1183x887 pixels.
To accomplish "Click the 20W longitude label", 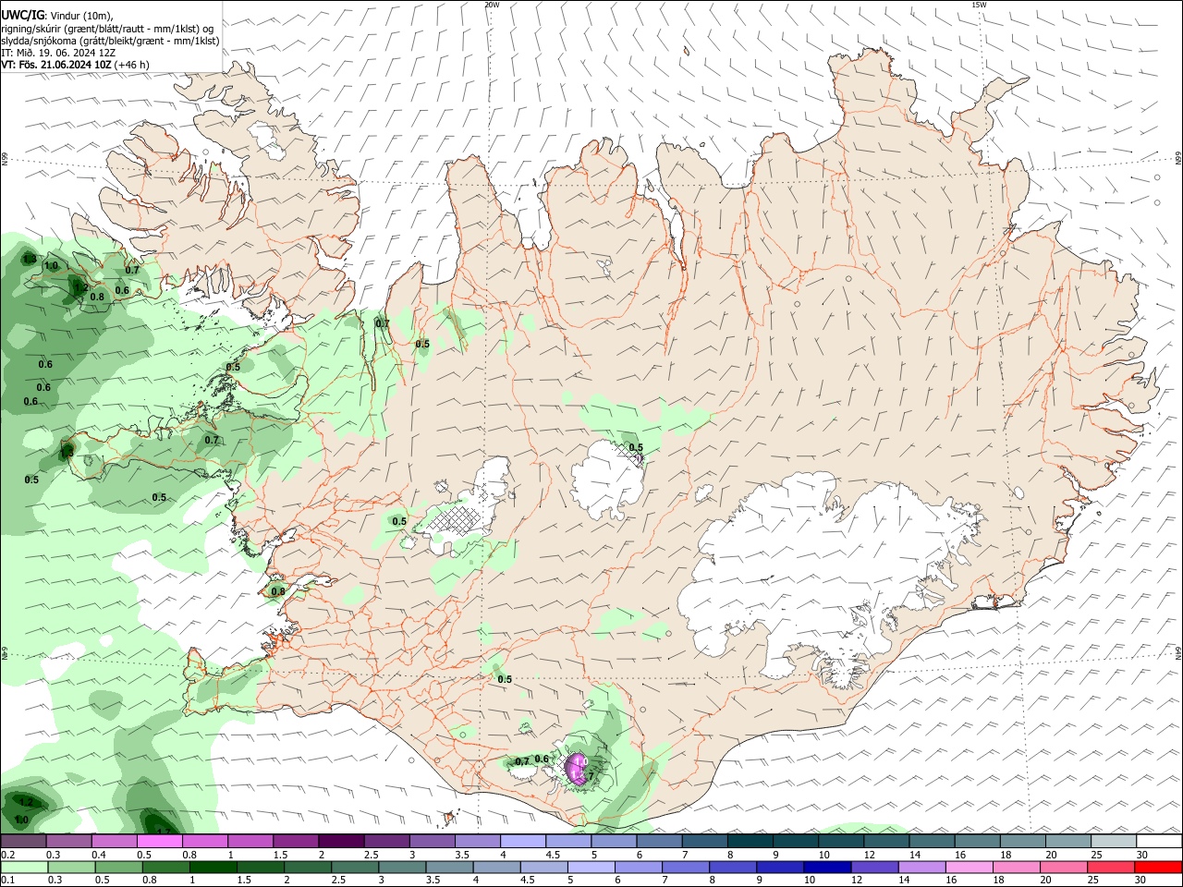I will (492, 5).
